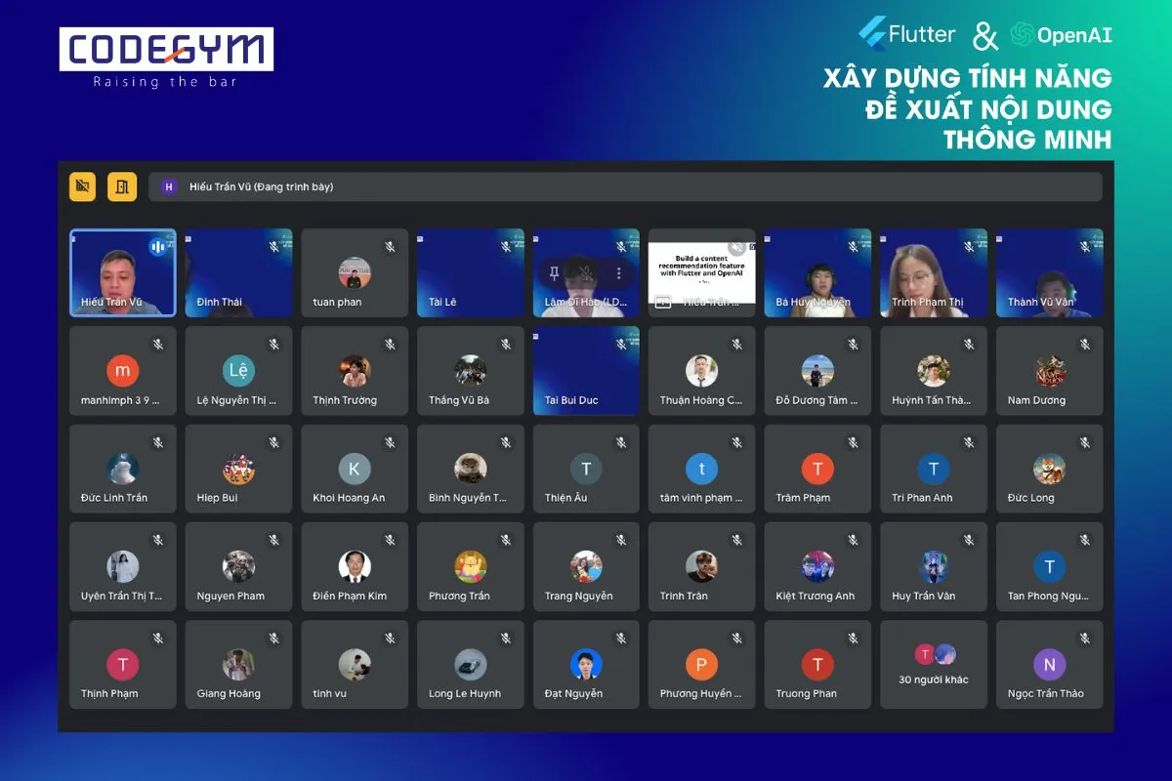Click the 'Hiếu Trần Vũ (Đang trình bày)' presenter bar
Image resolution: width=1172 pixels, height=781 pixels.
[x=625, y=186]
